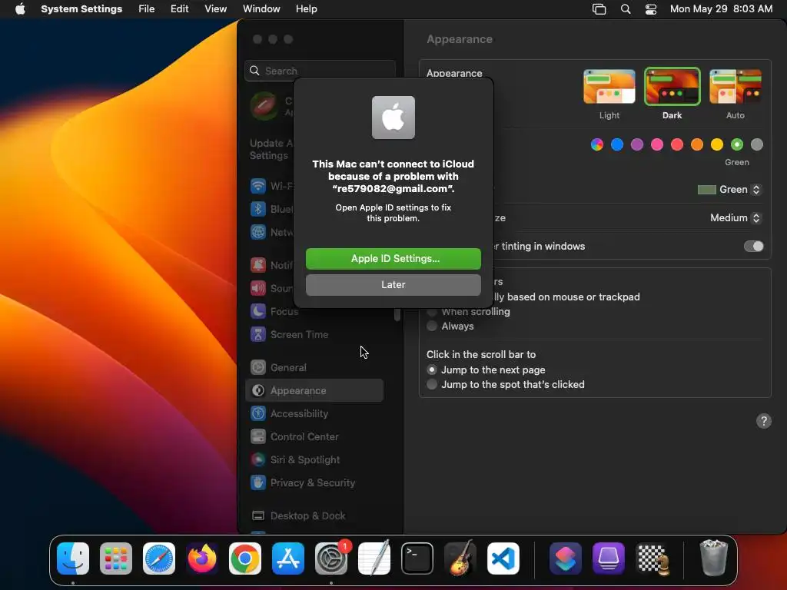
Task: Click the Accessibility sidebar icon
Action: (x=258, y=413)
